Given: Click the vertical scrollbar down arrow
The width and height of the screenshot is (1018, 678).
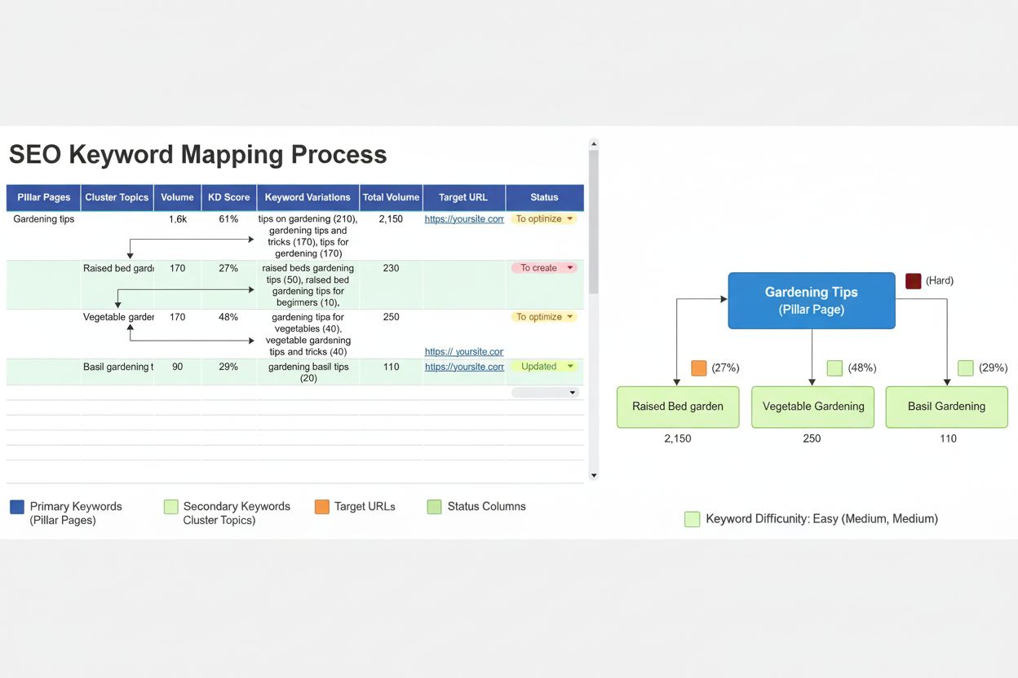Looking at the screenshot, I should (x=594, y=475).
